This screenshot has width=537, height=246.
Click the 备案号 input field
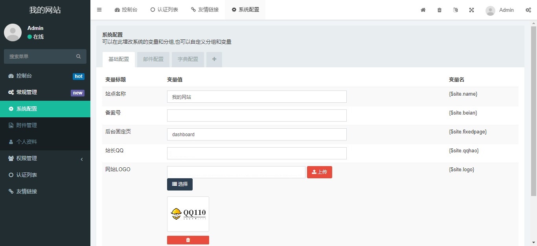(x=256, y=115)
